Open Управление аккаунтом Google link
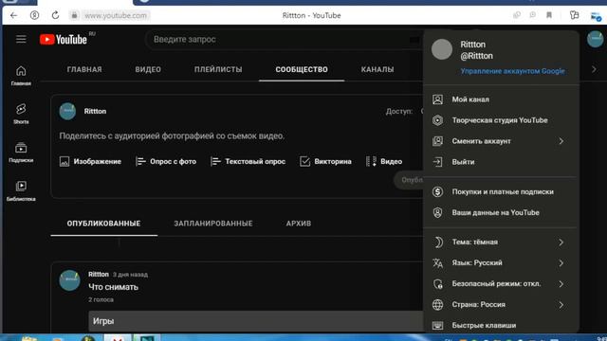This screenshot has width=607, height=341. click(x=512, y=71)
